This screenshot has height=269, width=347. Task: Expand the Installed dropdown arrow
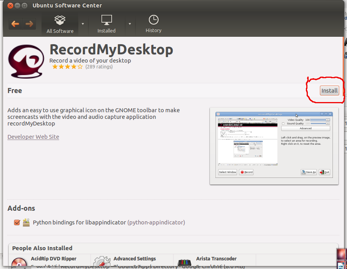130,24
